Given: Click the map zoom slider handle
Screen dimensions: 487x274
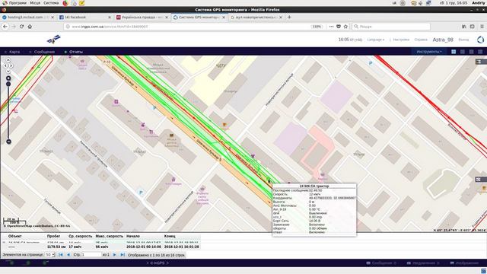Looking at the screenshot, I should pos(8,84).
